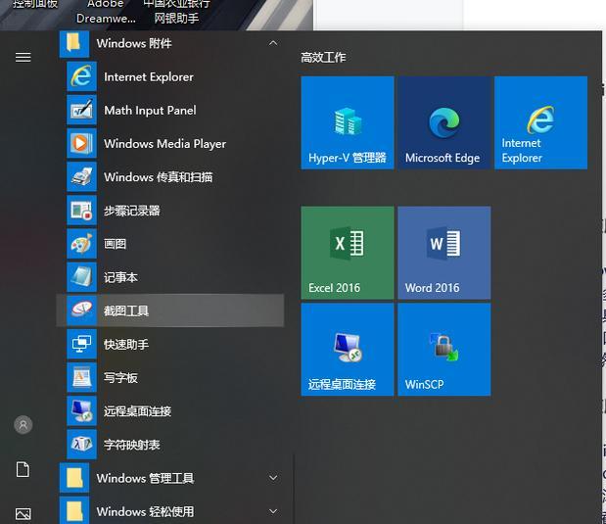Click the 截图工具 scissors icon
Screen dimensions: 606x524
point(81,310)
